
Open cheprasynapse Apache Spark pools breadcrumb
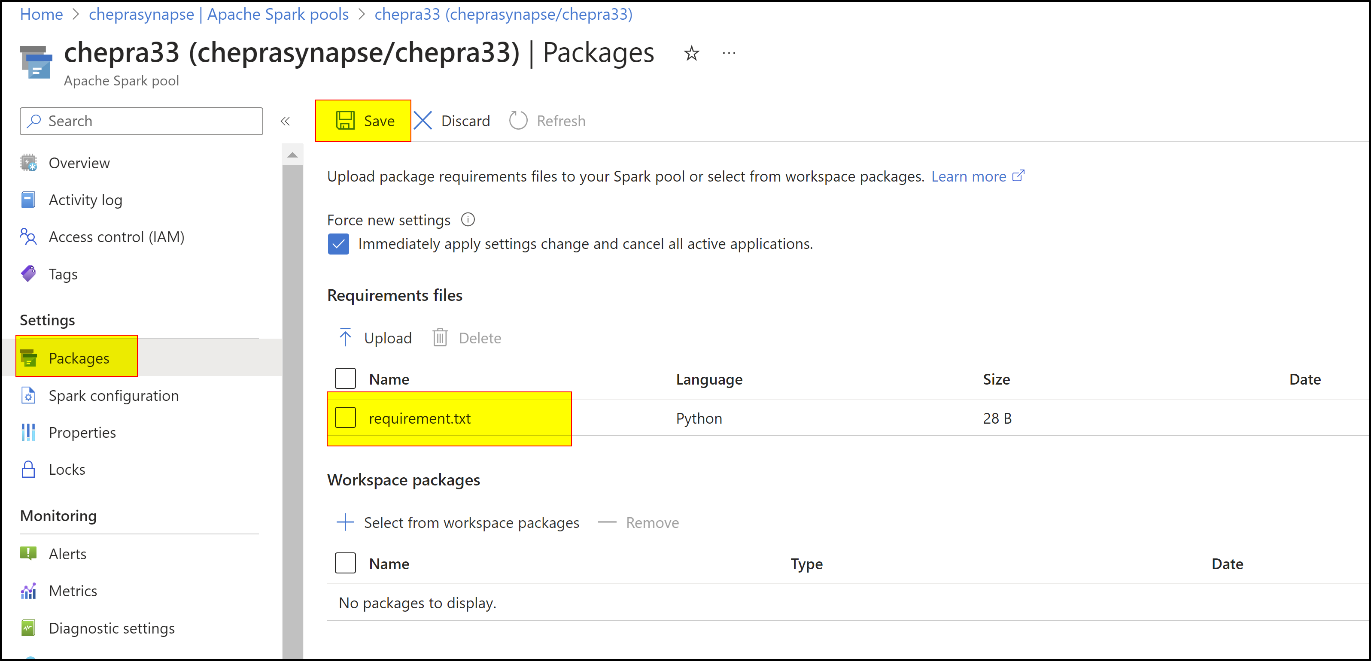(x=218, y=14)
